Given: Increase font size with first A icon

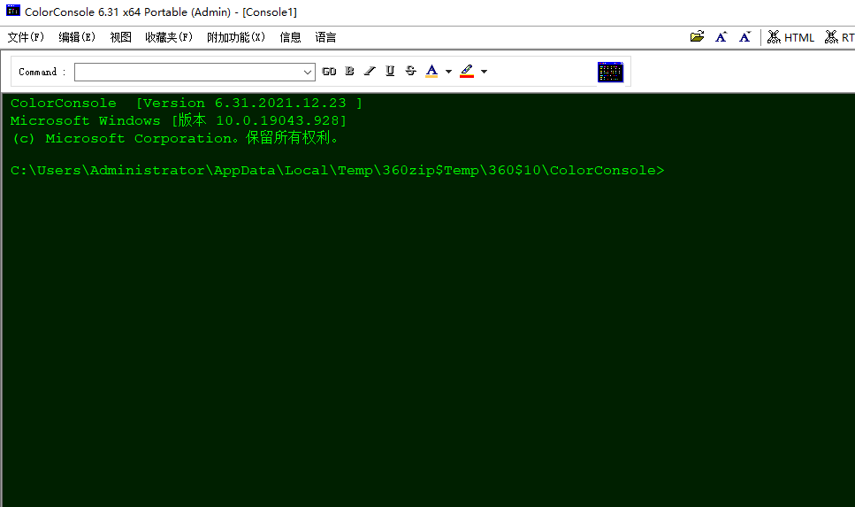Looking at the screenshot, I should 721,37.
